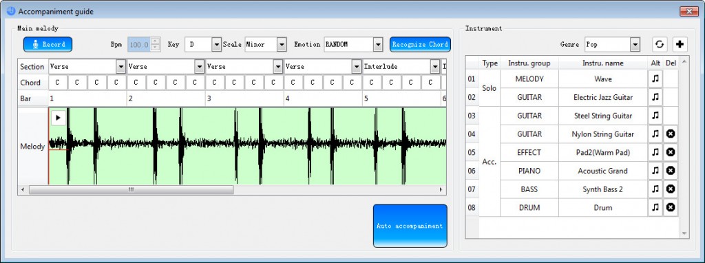The width and height of the screenshot is (705, 263).
Task: Select the Electric Jazz Guitar cell
Action: tap(603, 97)
